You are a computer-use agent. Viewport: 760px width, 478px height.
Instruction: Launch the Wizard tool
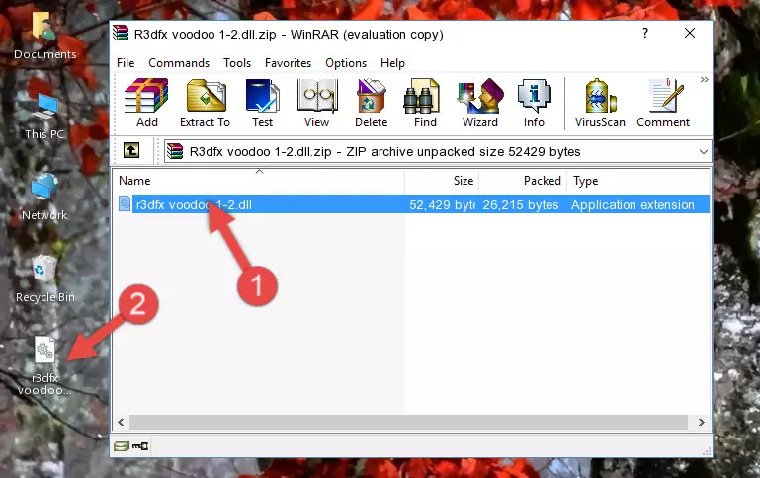coord(480,103)
